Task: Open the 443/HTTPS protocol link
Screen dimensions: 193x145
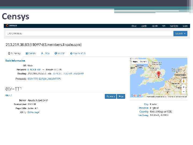Action: (54, 79)
